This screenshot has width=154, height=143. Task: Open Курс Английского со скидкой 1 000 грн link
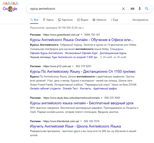(x=75, y=57)
